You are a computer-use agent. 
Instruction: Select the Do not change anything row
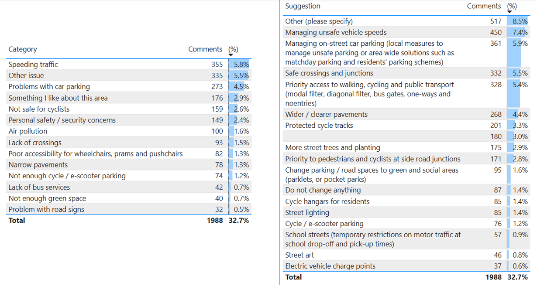(x=323, y=190)
